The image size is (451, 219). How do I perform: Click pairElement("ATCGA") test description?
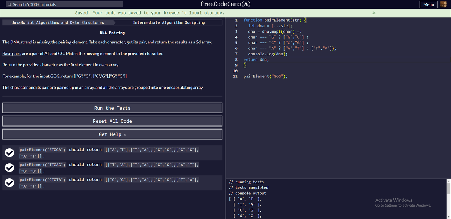click(109, 153)
